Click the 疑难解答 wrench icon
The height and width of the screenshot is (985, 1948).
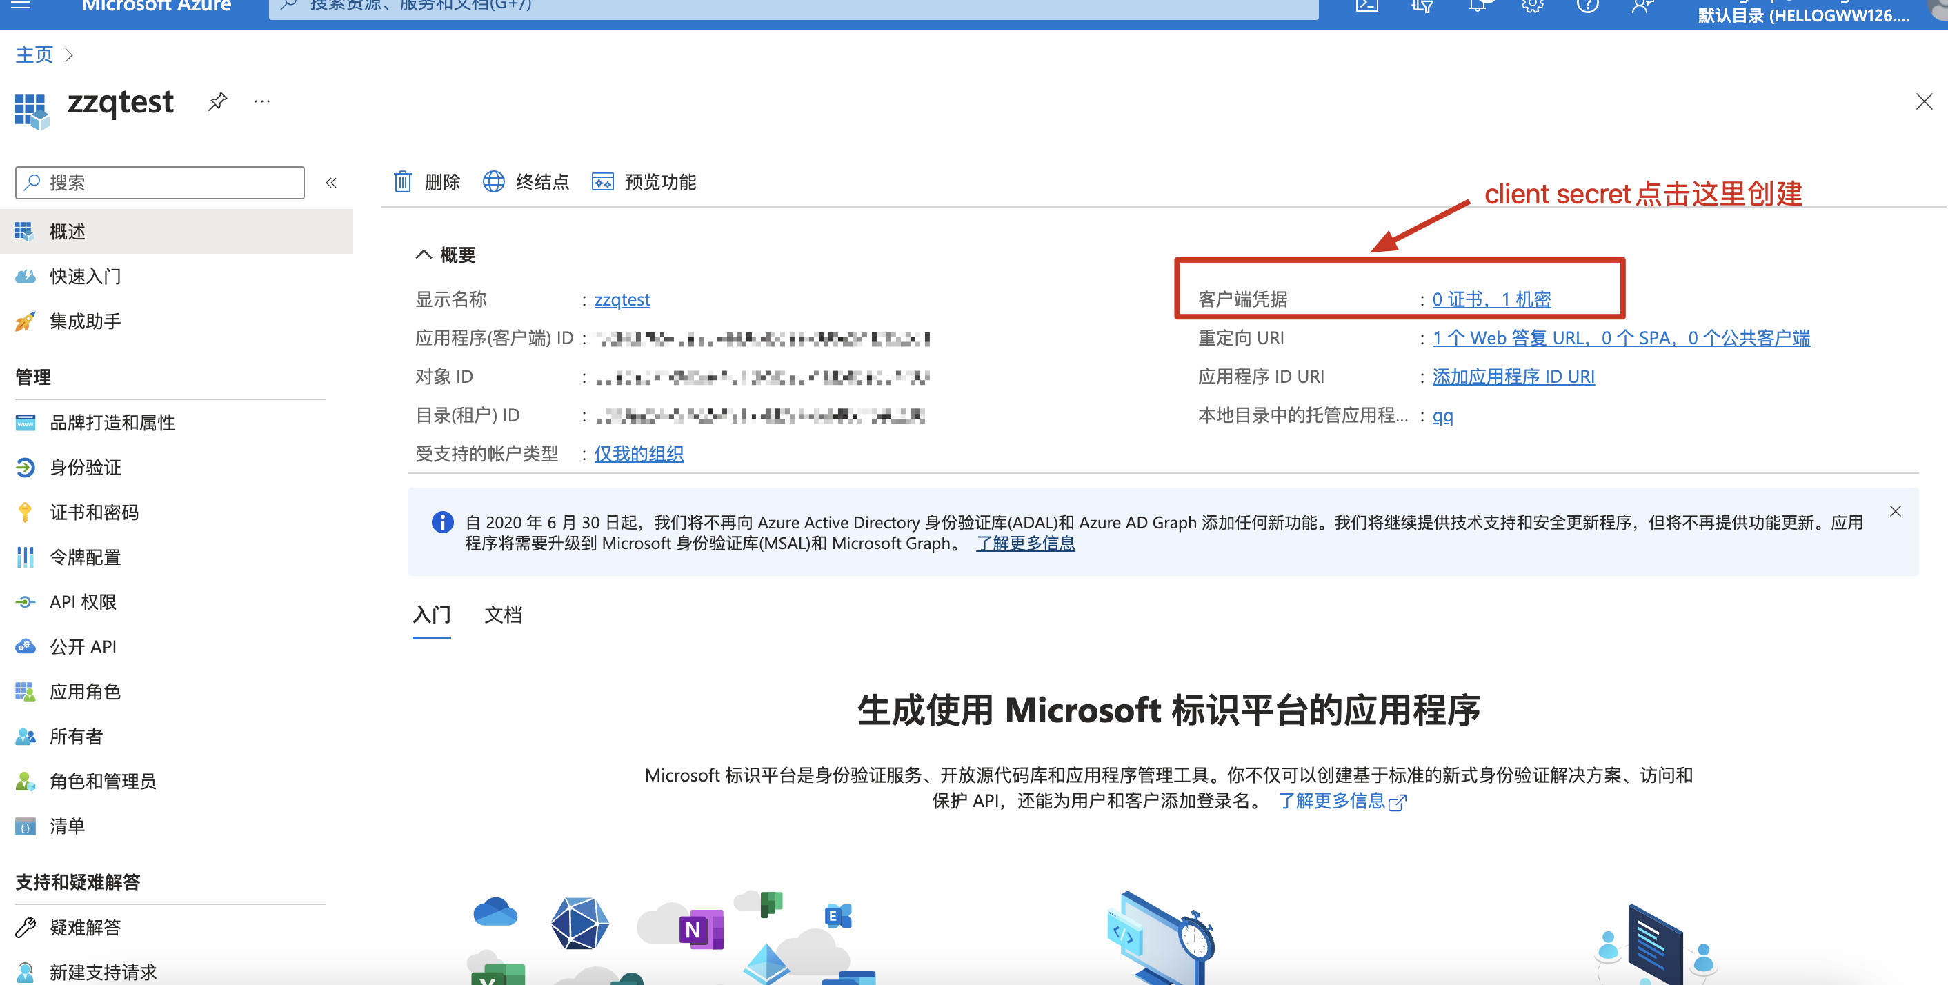click(25, 927)
